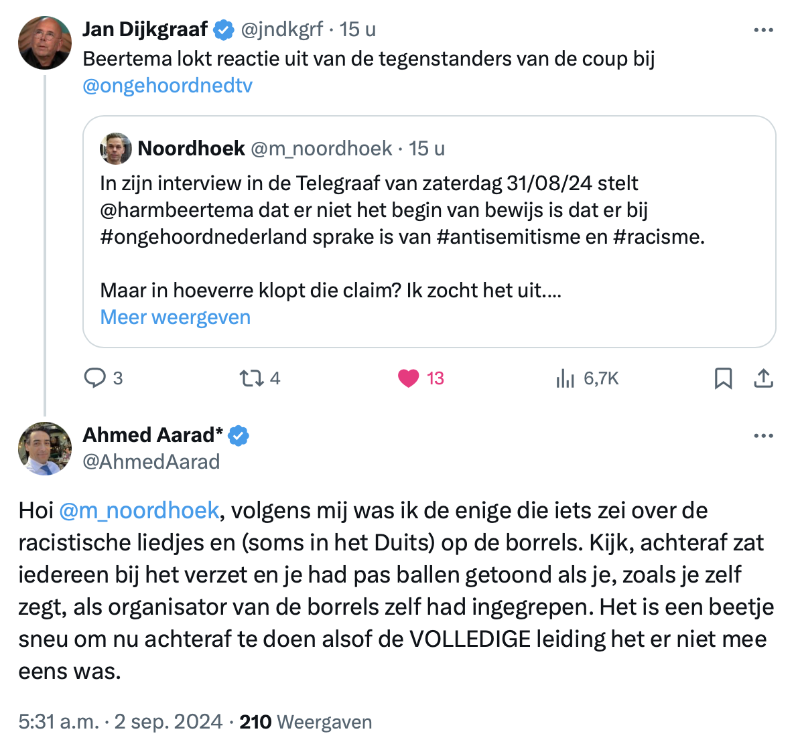Click the share icon on Jan Dijkgraaf's tweet
This screenshot has height=754, width=796.
[x=763, y=378]
